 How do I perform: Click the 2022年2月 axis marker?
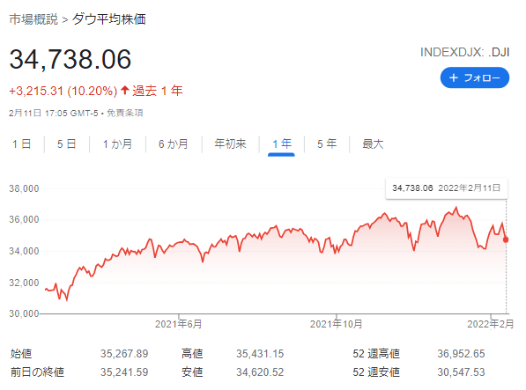click(490, 324)
